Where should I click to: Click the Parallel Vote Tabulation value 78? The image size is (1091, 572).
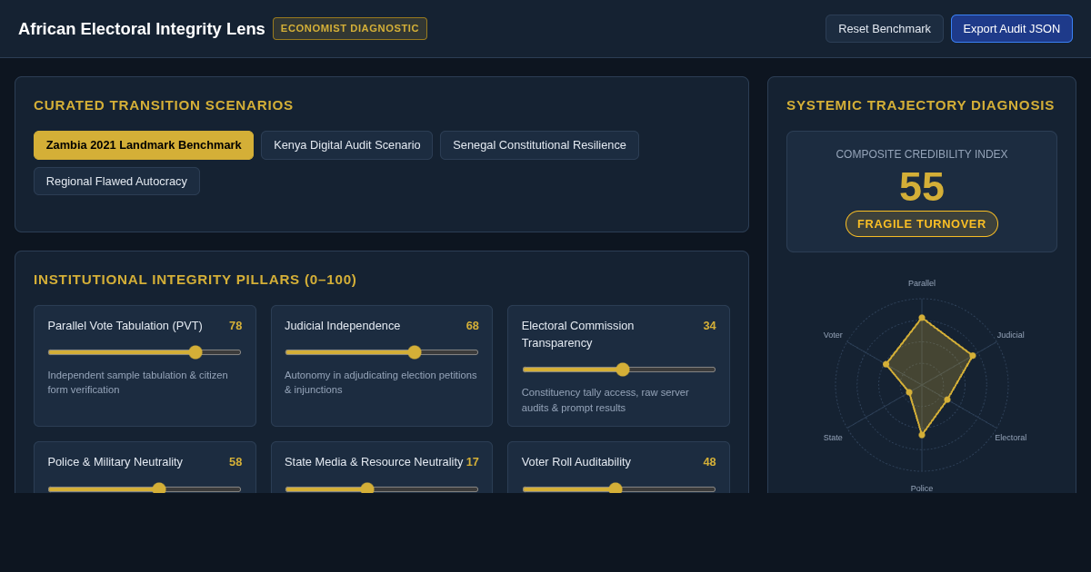[235, 326]
